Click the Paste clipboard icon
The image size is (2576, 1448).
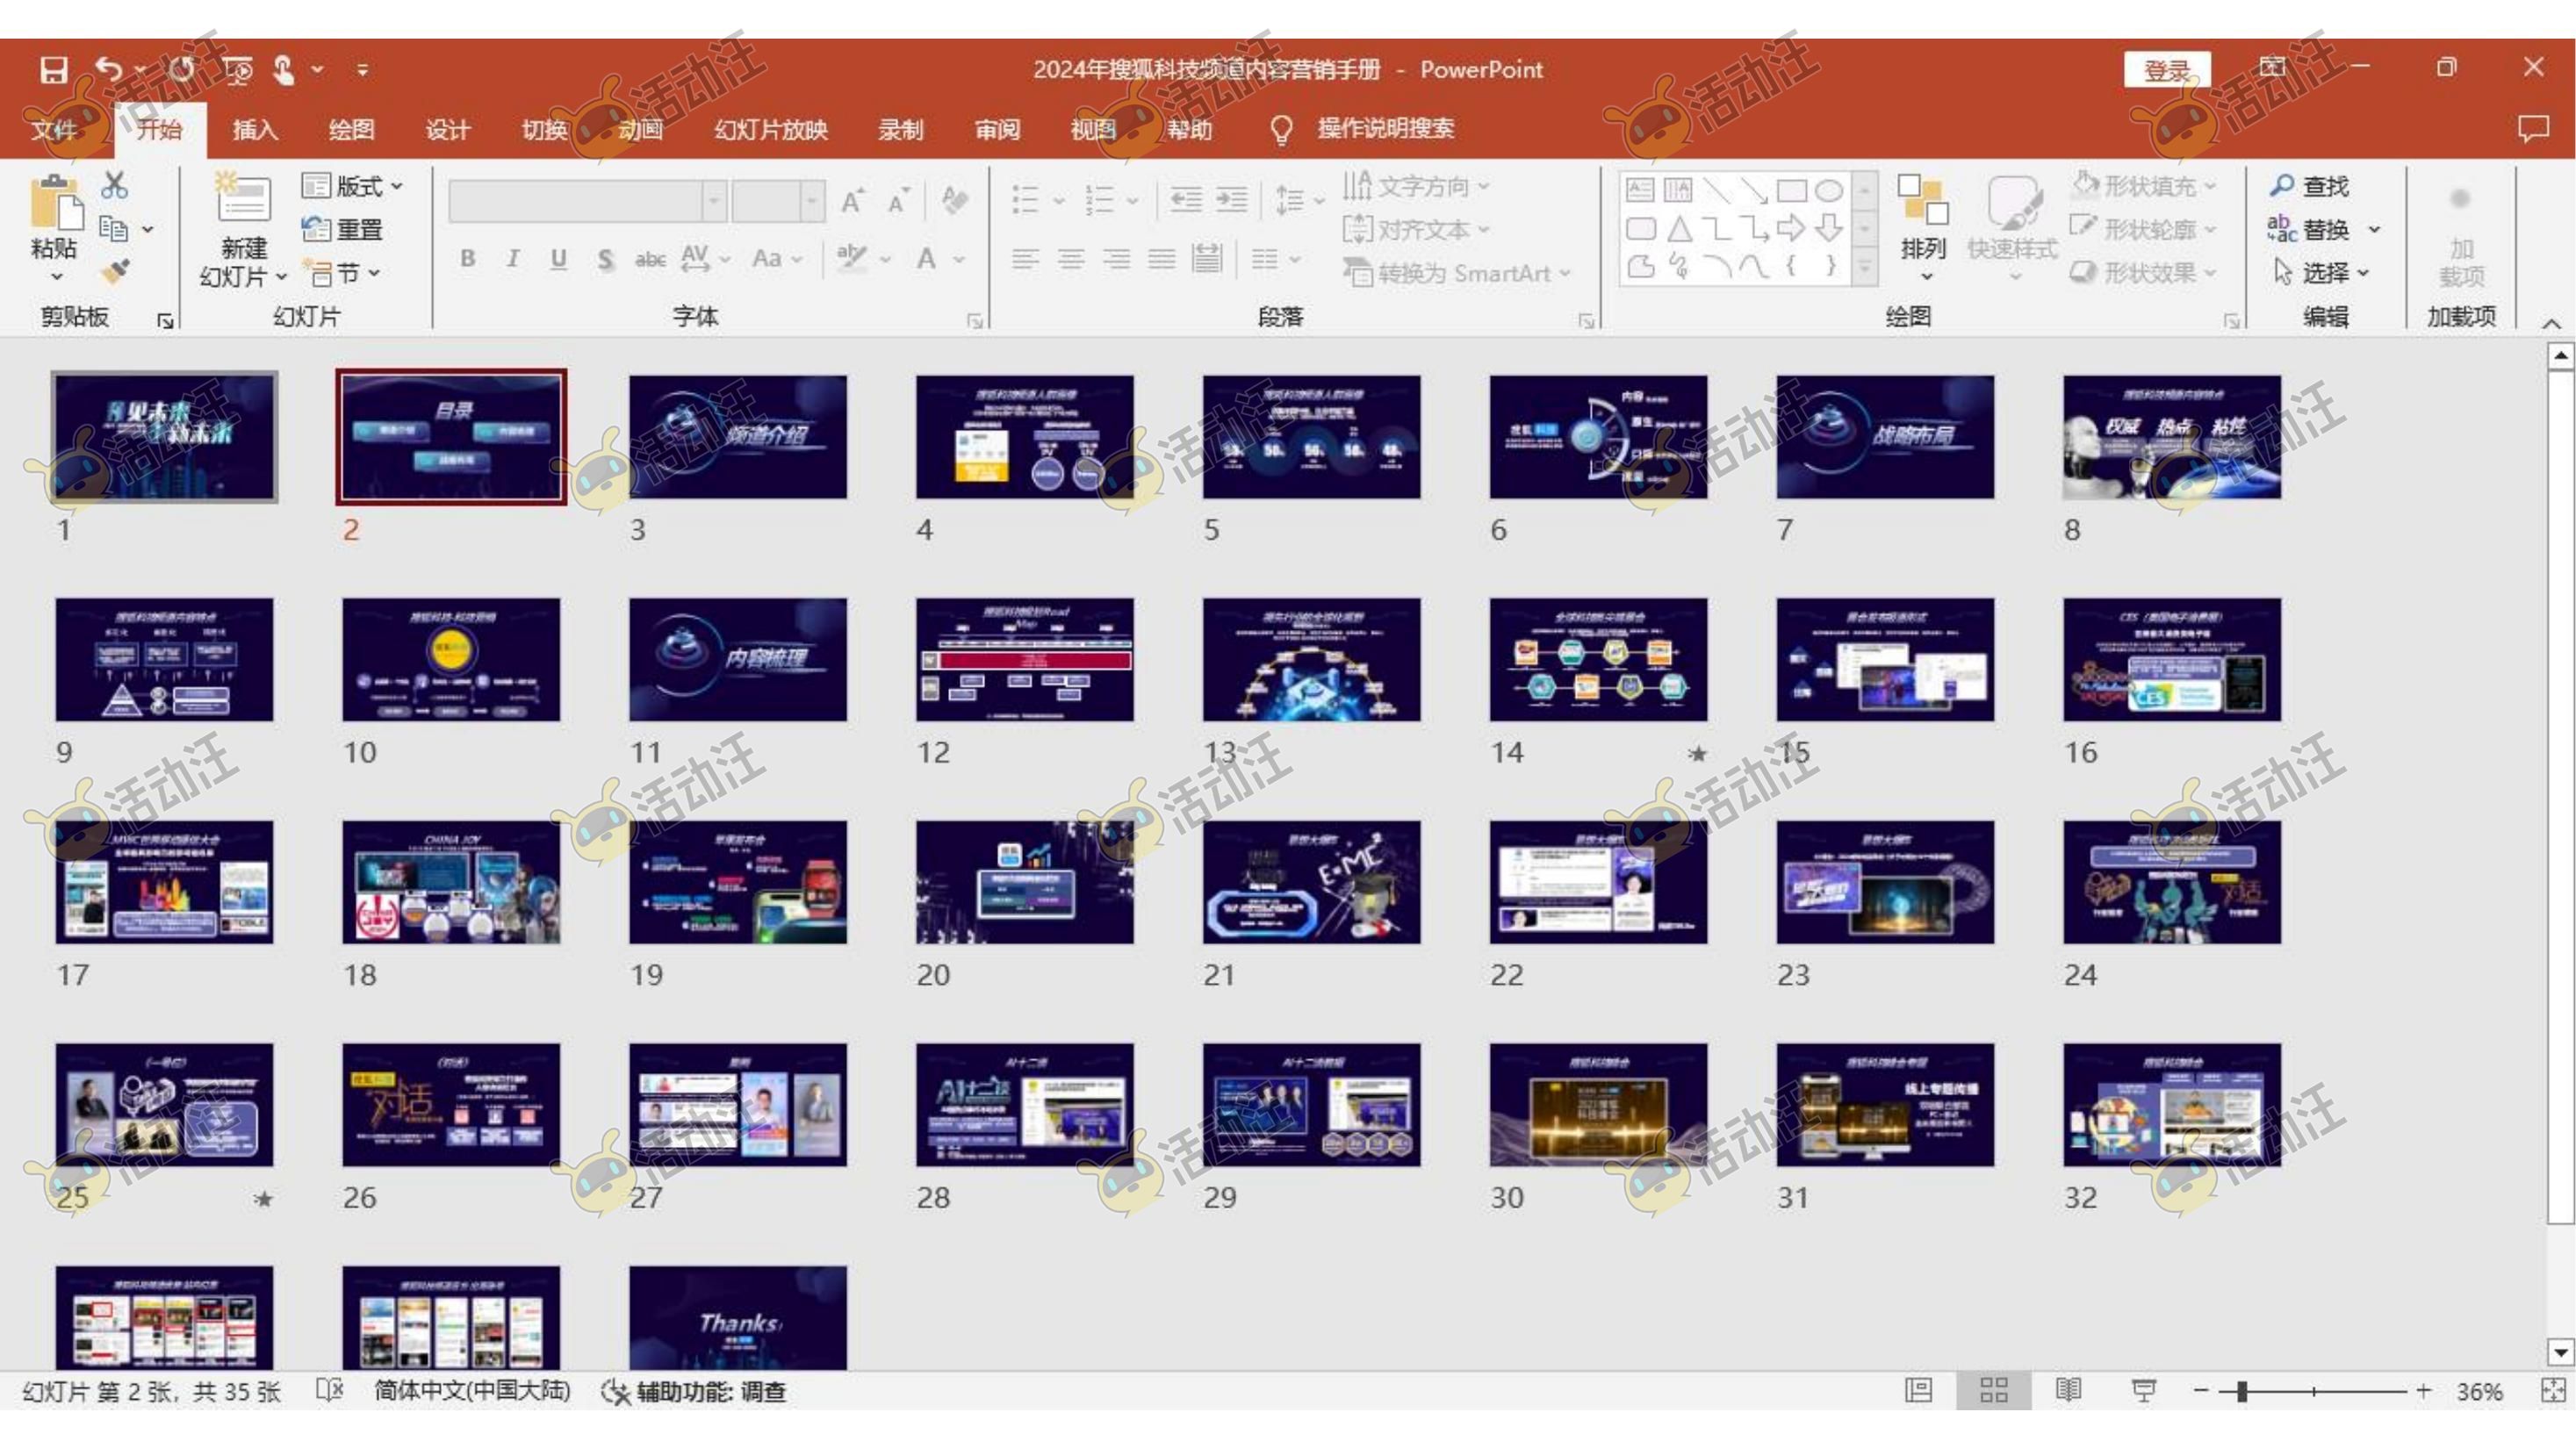pyautogui.click(x=55, y=204)
